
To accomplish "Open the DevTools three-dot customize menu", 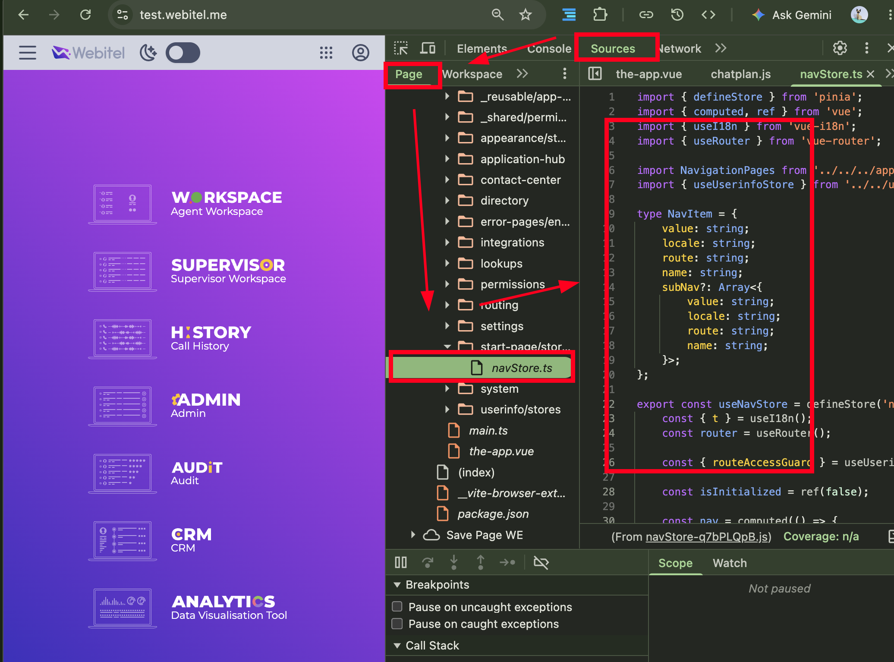I will point(866,48).
